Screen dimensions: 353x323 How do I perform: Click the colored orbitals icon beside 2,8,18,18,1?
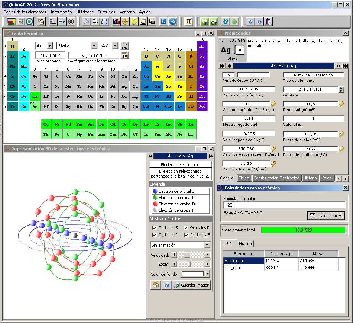pyautogui.click(x=341, y=89)
